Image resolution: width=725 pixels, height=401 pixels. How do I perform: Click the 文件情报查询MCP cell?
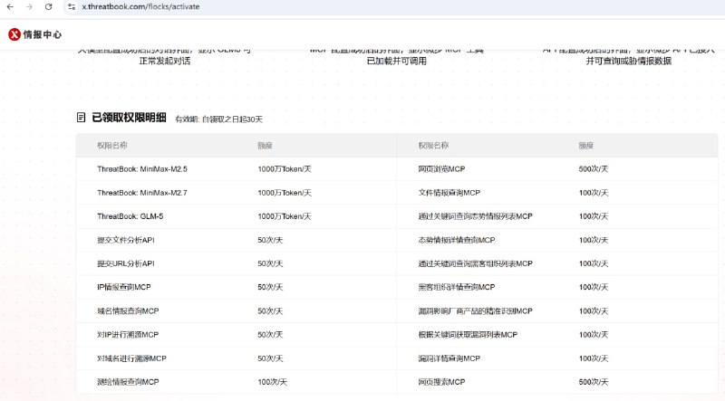coord(449,193)
